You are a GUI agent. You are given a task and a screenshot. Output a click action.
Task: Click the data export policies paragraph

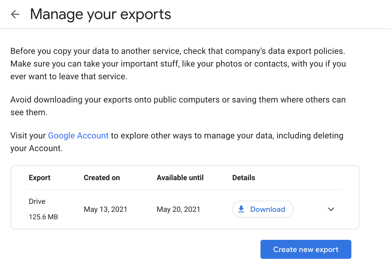click(x=178, y=64)
